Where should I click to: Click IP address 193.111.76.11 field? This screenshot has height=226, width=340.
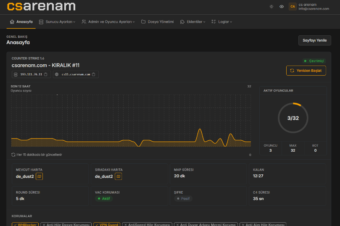click(x=31, y=74)
